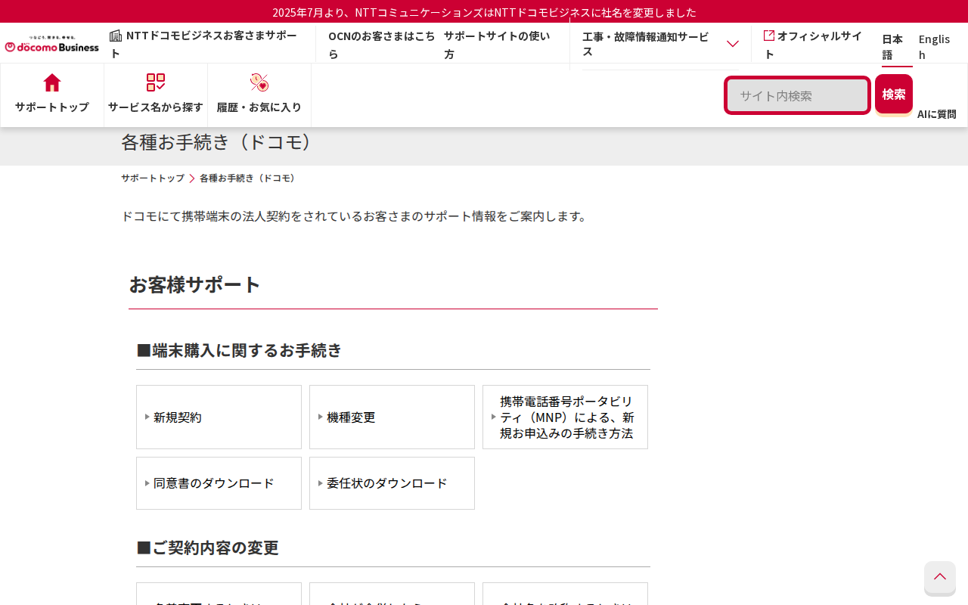Open 履歴・お気に入り menu item

259,95
